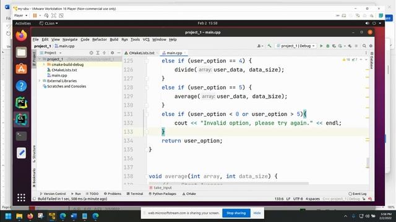Screen dimensions: 396x222
Task: Toggle fold marker at line 131
Action: pos(147,114)
